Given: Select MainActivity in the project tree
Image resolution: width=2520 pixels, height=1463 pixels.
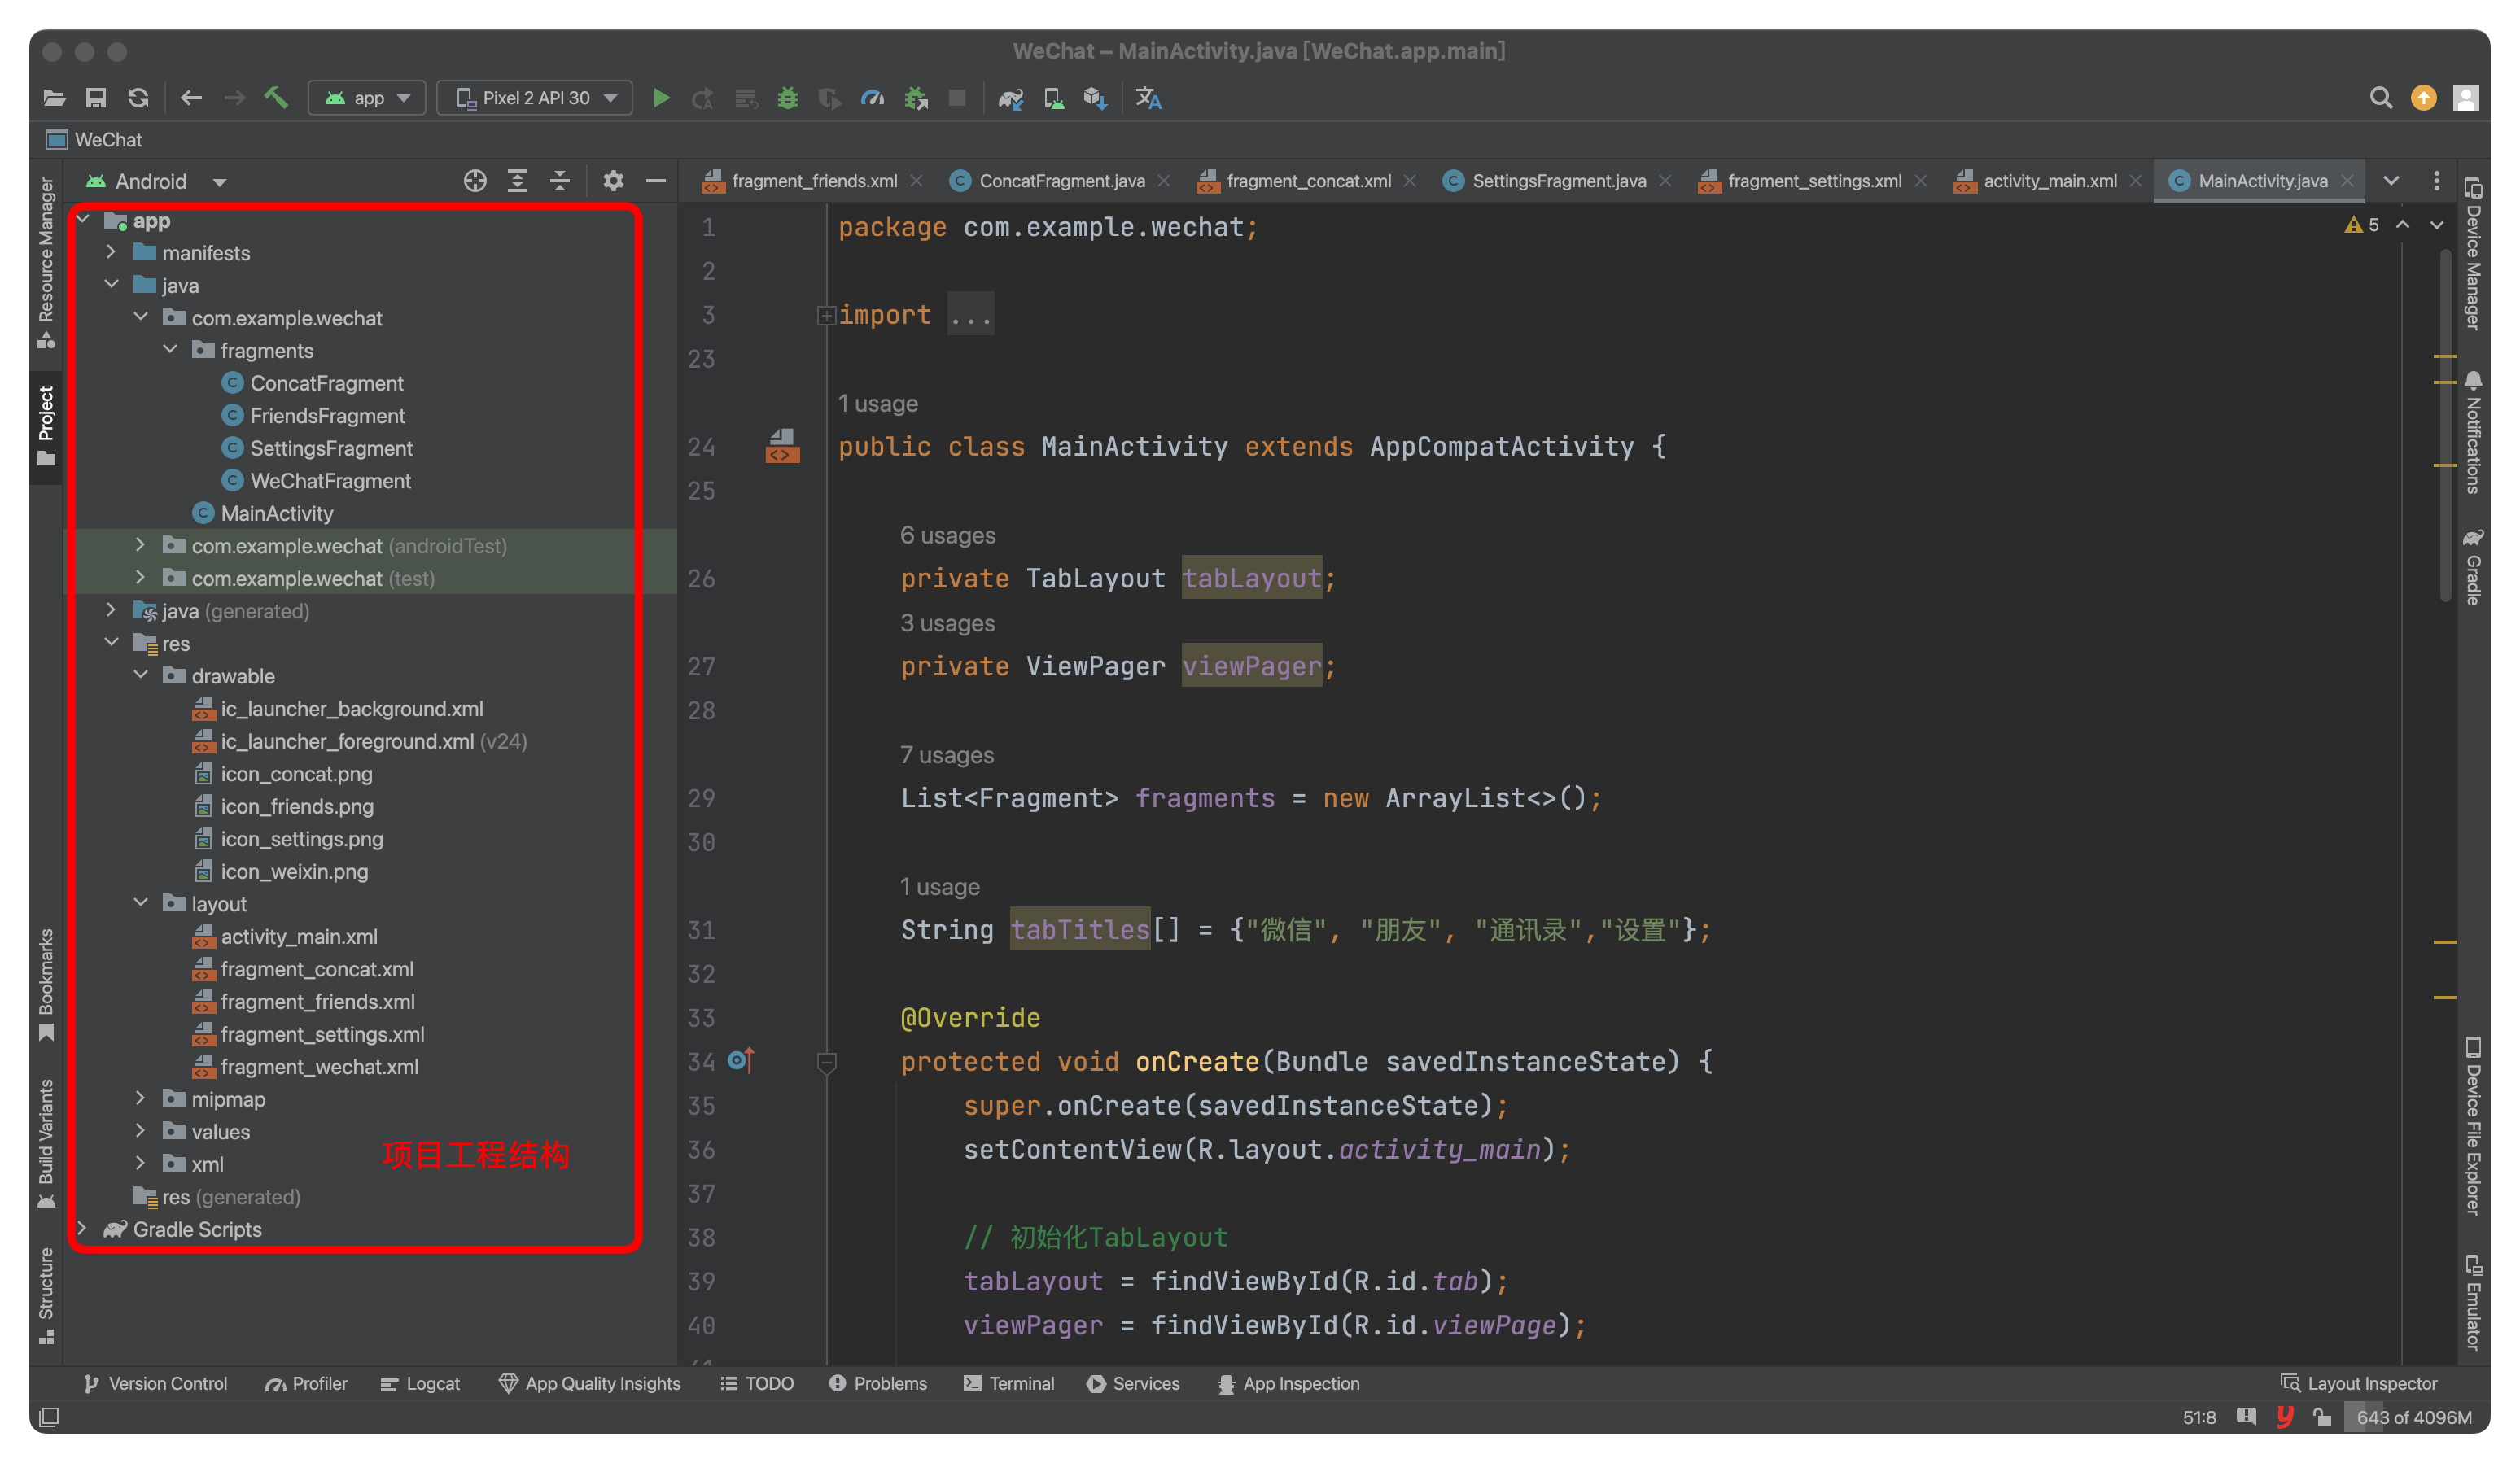Looking at the screenshot, I should pyautogui.click(x=275, y=513).
